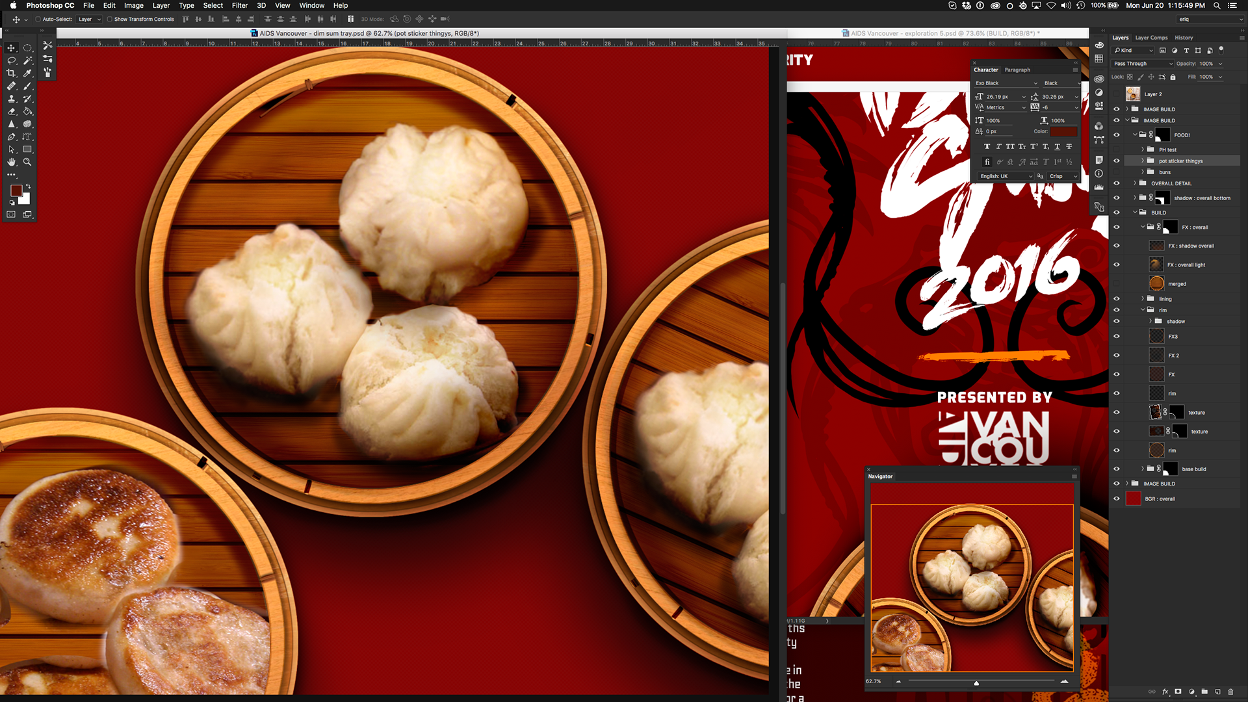The image size is (1248, 702).
Task: Toggle standard ligatures fi button
Action: 987,162
